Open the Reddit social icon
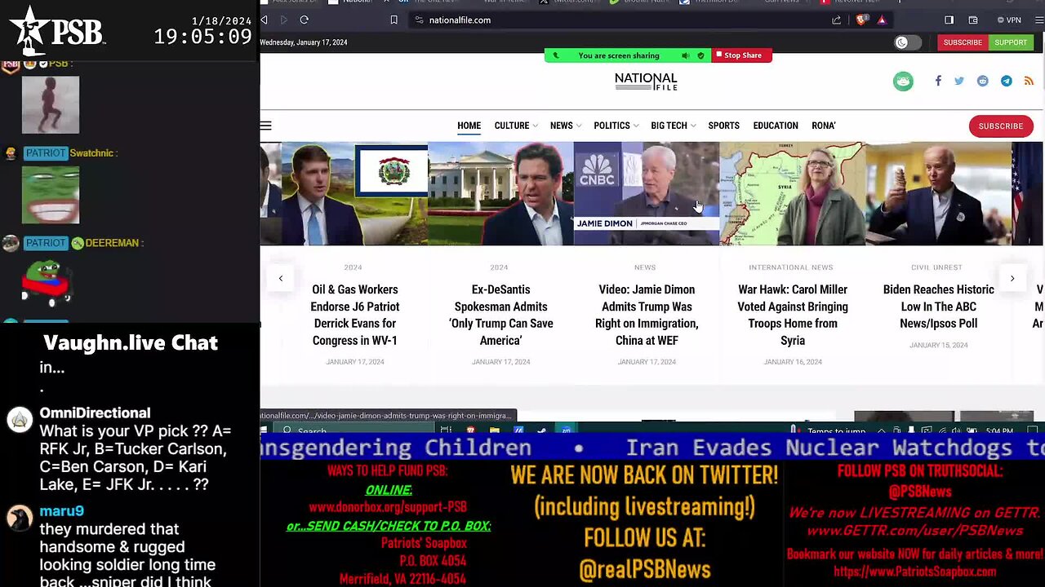Image resolution: width=1045 pixels, height=587 pixels. (x=983, y=81)
